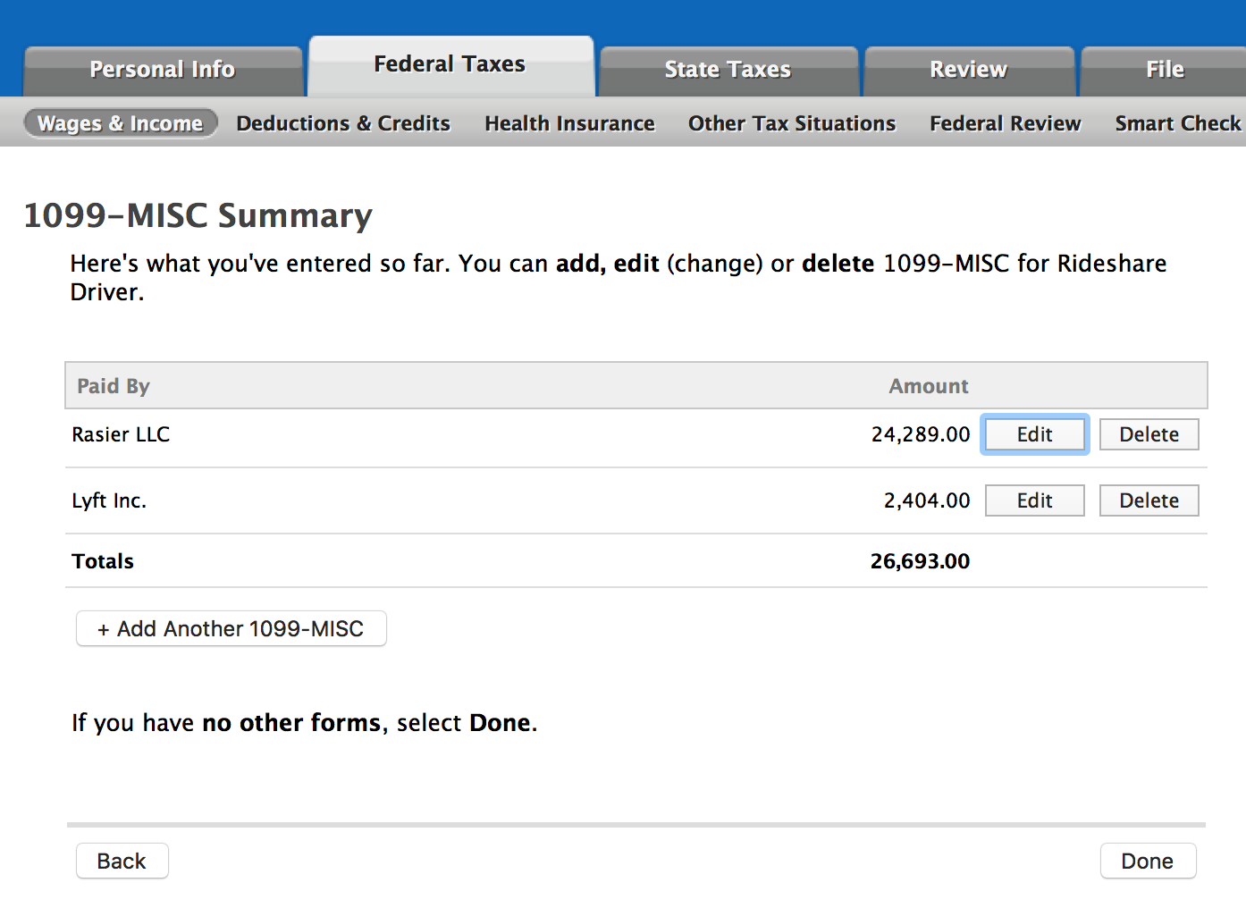Open the File tab

point(1164,70)
